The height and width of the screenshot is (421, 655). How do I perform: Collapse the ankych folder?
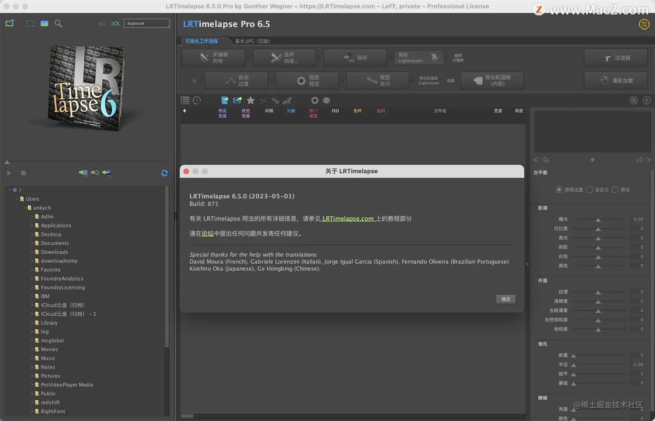[x=25, y=208]
